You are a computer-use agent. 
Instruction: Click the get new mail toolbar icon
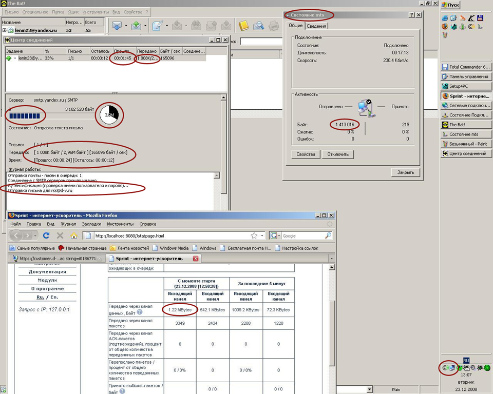click(x=117, y=26)
